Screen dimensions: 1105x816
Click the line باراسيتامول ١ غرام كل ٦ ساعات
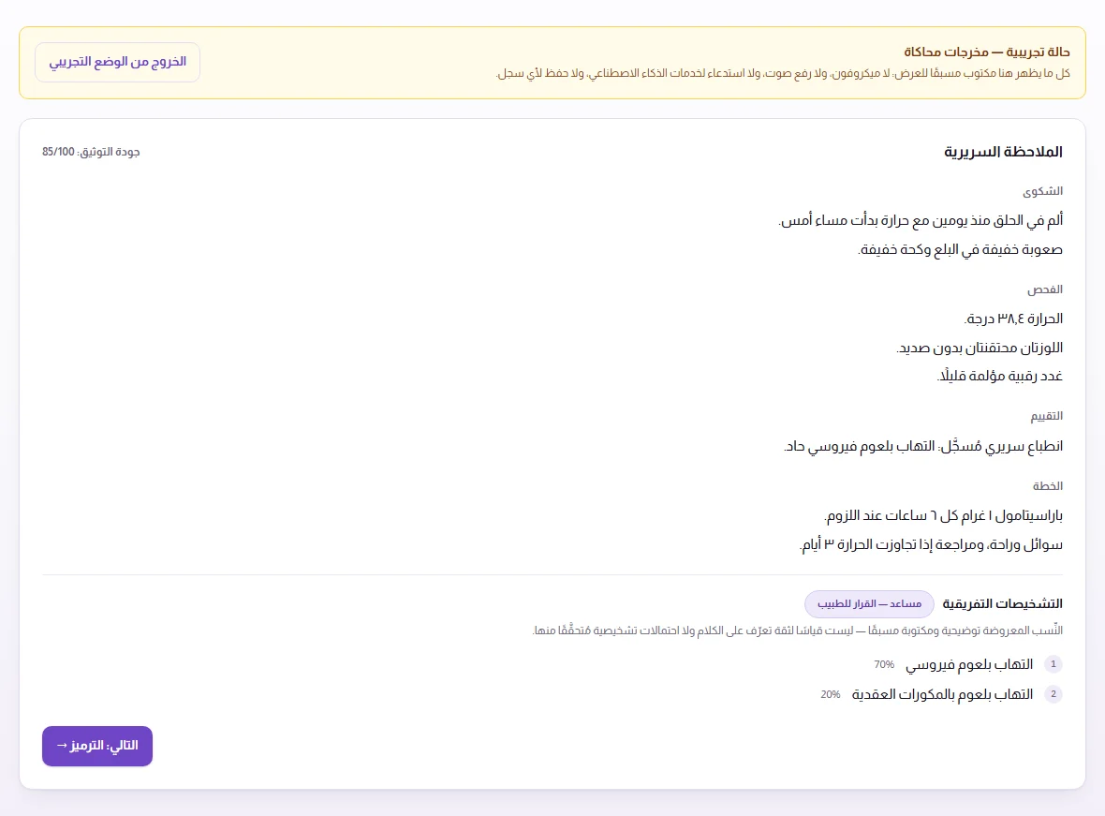[x=943, y=515]
